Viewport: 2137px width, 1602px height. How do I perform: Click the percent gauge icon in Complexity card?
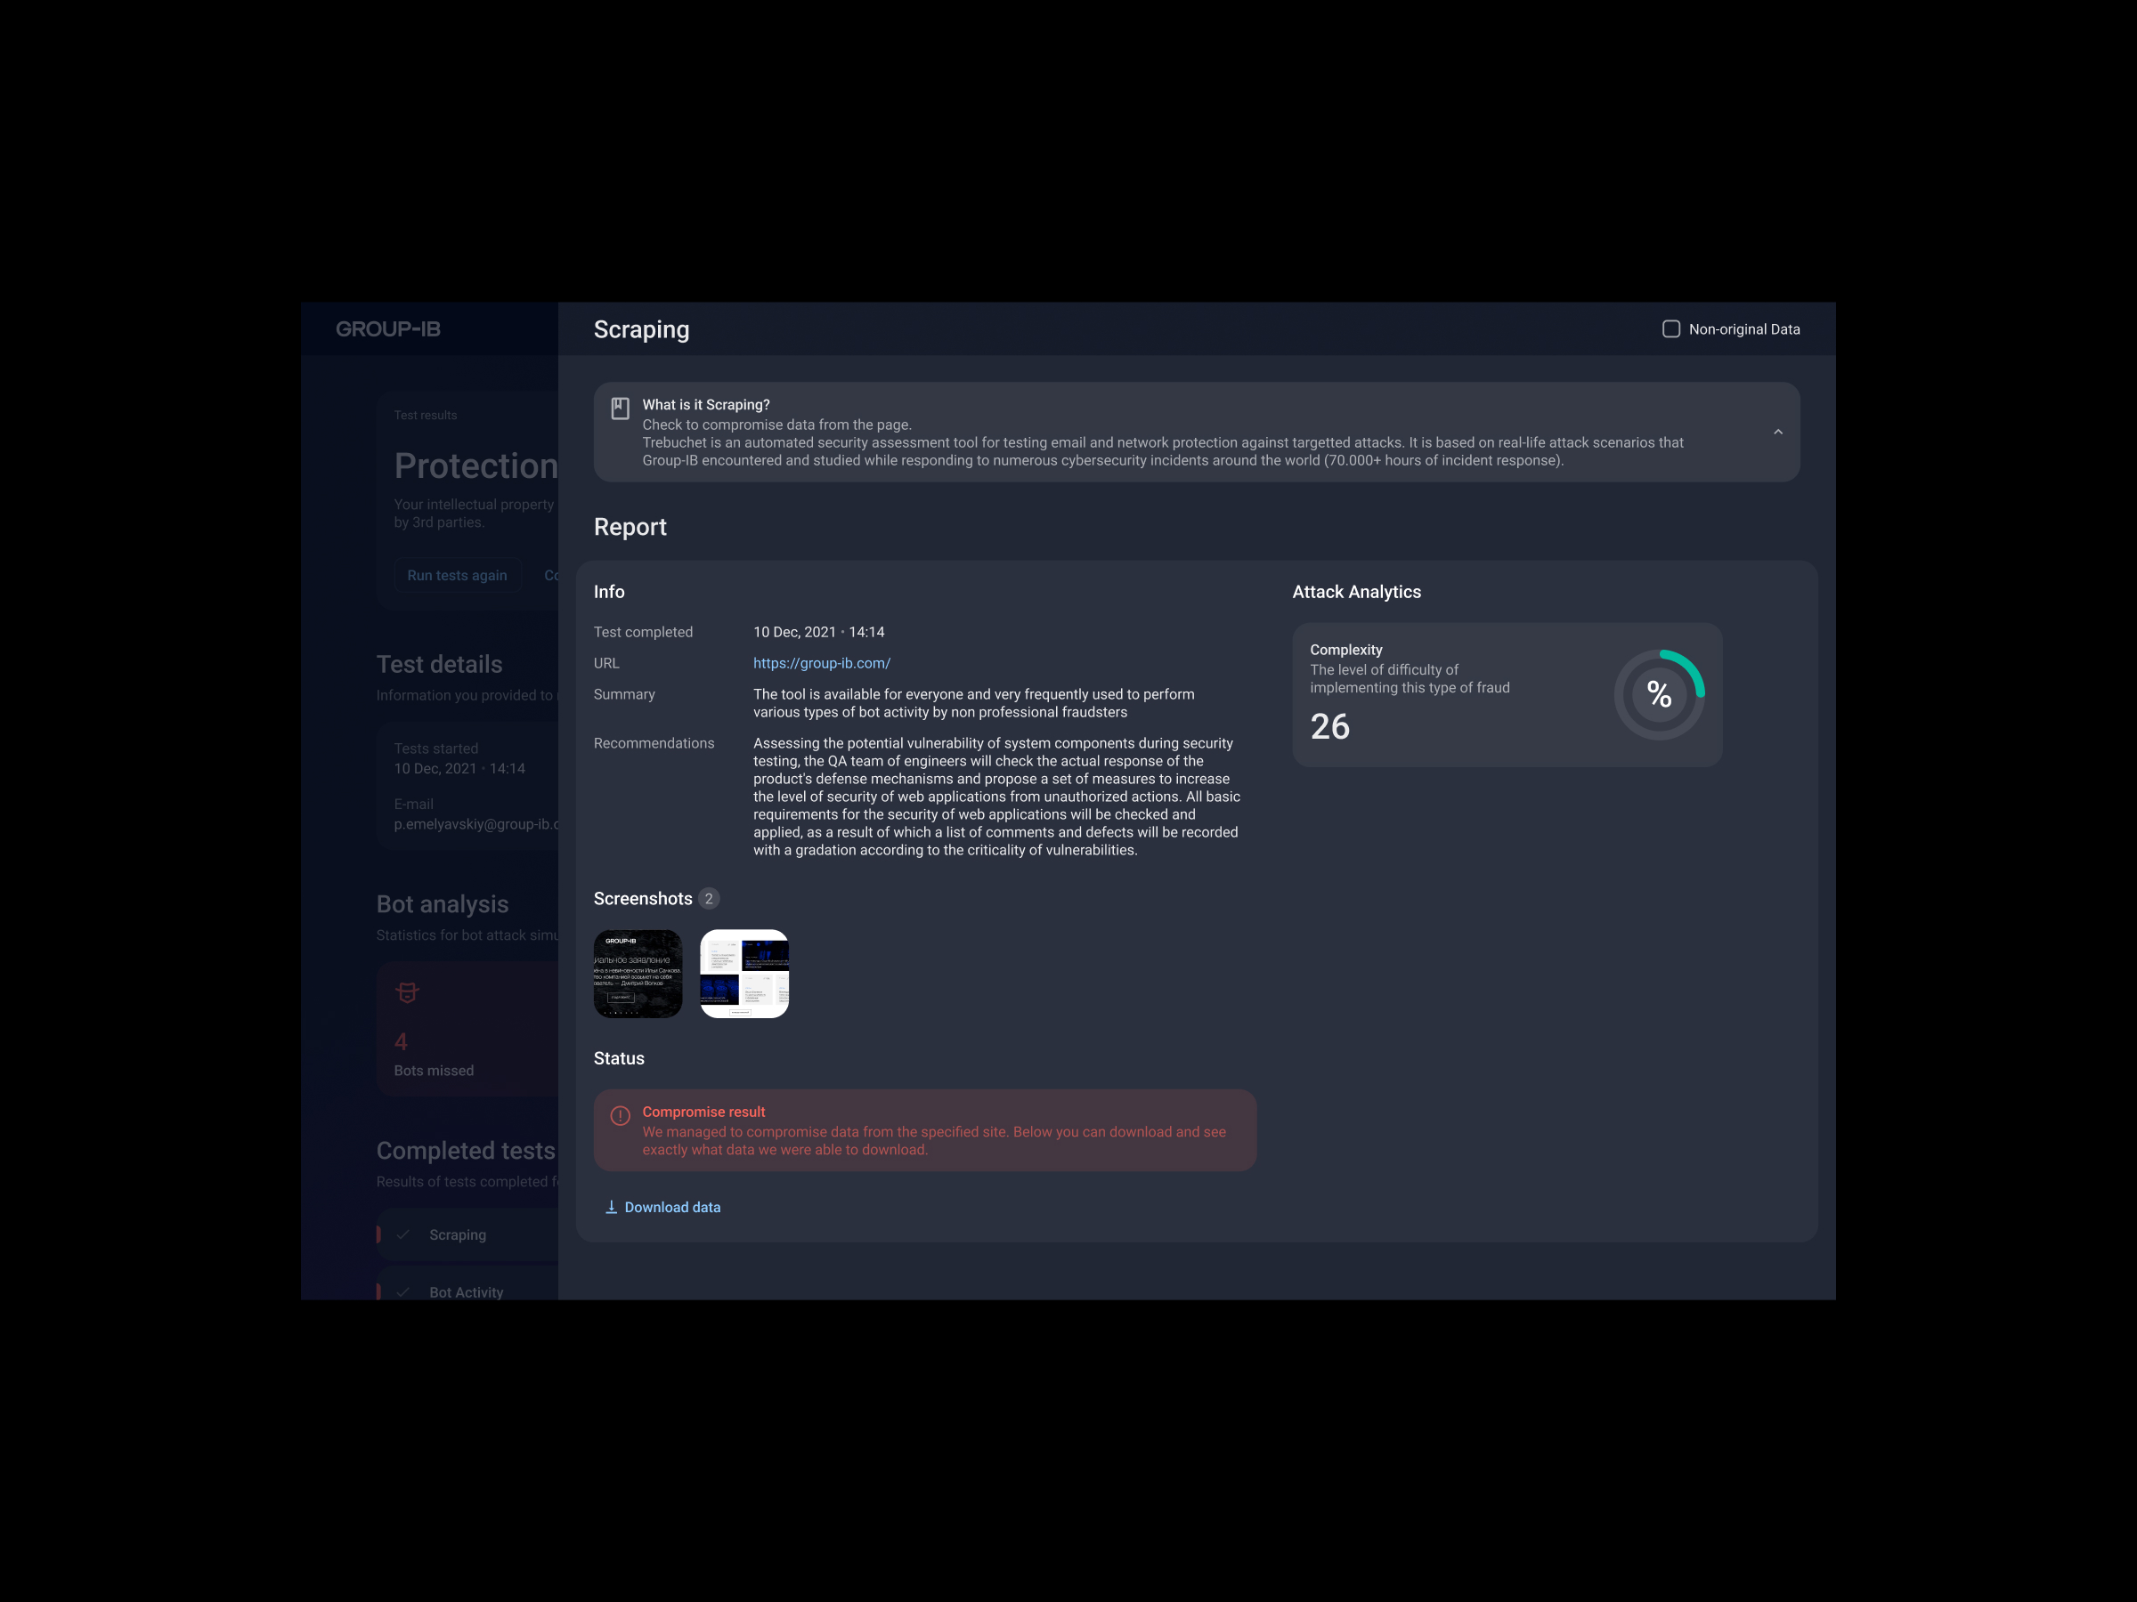tap(1659, 694)
